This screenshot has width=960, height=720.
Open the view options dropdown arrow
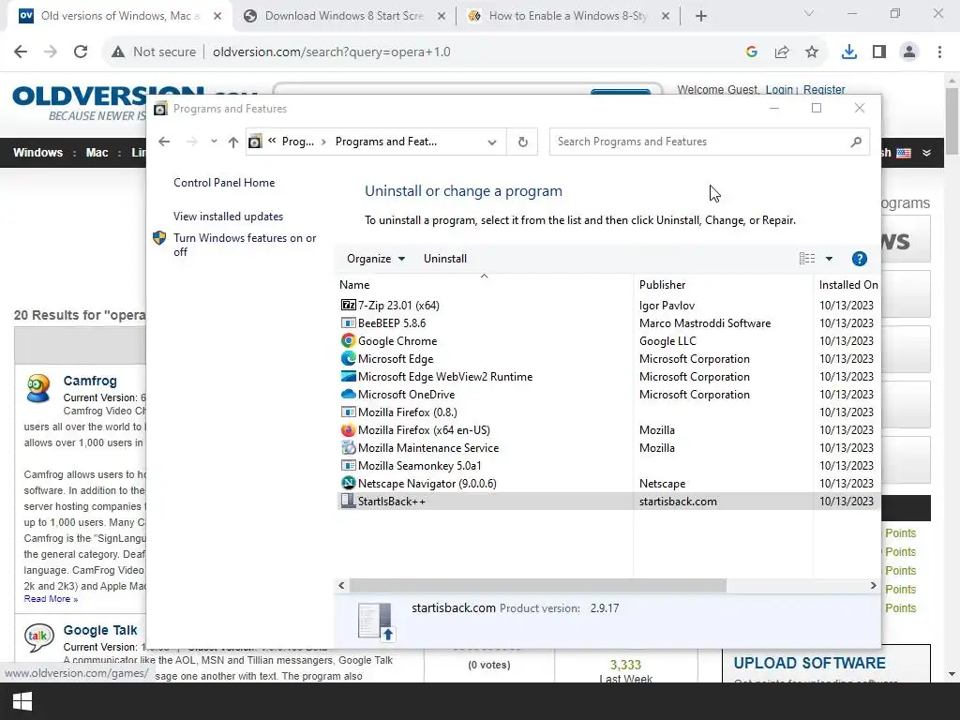point(829,259)
